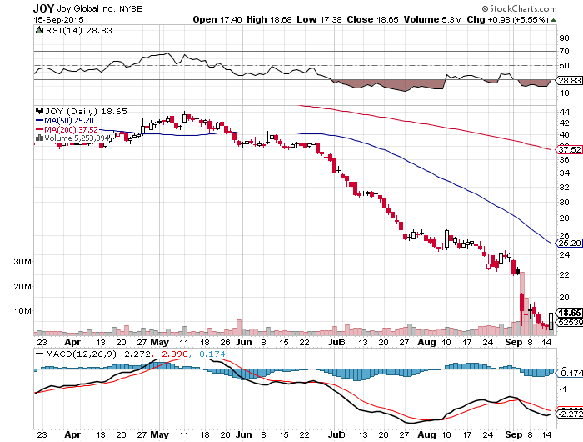Click the 'Close 18.65' header value
This screenshot has height=442, width=583.
pyautogui.click(x=373, y=19)
